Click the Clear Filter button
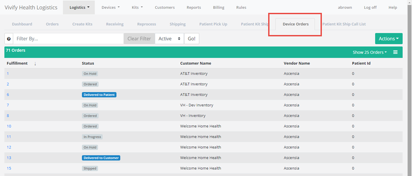 (x=139, y=39)
